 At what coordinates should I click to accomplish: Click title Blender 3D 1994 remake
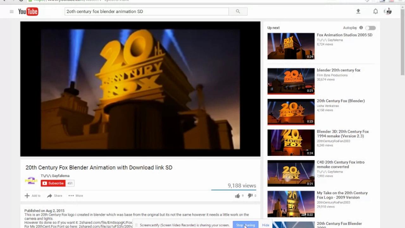(x=343, y=134)
